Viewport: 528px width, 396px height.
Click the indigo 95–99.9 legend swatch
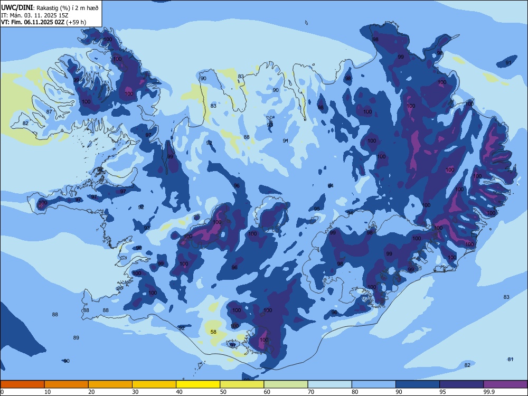click(x=461, y=384)
